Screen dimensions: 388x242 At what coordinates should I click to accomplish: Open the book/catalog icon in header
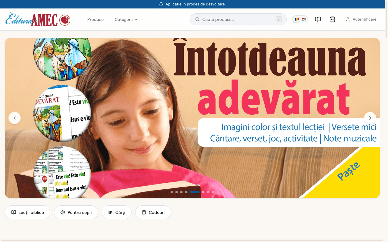click(x=318, y=19)
